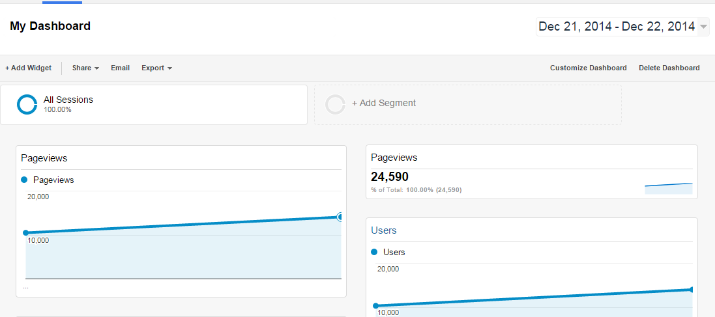Click the All Sessions donut icon
Screen dimensions: 715x317
tap(27, 104)
